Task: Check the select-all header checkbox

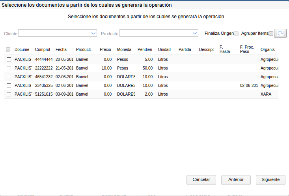Action: pos(8,49)
